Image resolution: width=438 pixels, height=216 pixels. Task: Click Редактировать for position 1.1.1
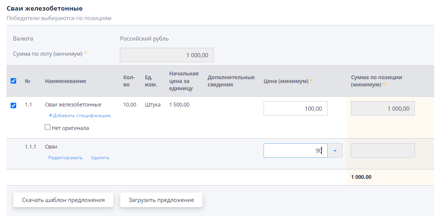65,158
